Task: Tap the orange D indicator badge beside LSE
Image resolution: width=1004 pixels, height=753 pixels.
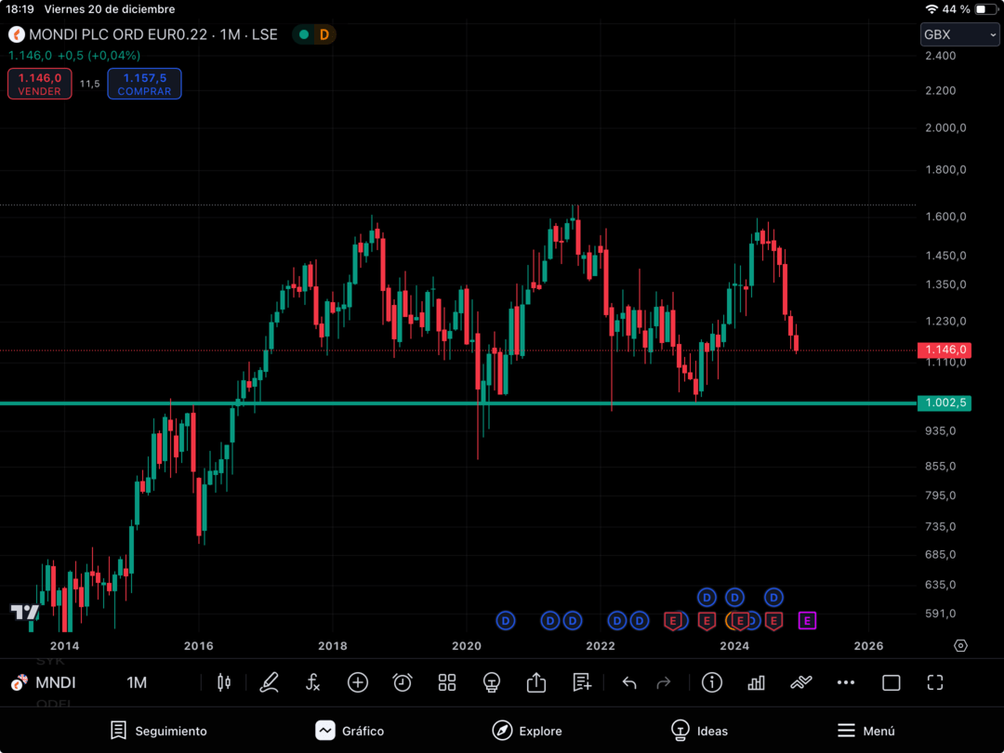Action: tap(324, 34)
